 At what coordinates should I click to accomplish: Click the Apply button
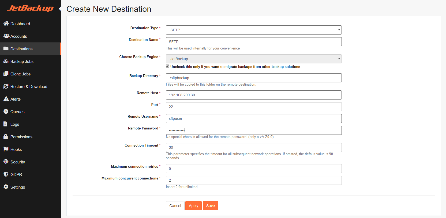click(x=193, y=206)
